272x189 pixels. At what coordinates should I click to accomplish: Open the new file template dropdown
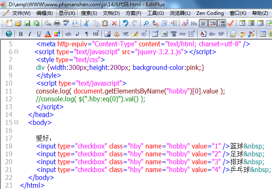[9, 23]
